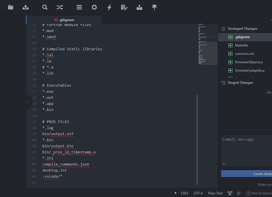The height and width of the screenshot is (197, 272).
Task: Select firmware\libpros.a in Unstaged Changes
Action: tap(245, 62)
